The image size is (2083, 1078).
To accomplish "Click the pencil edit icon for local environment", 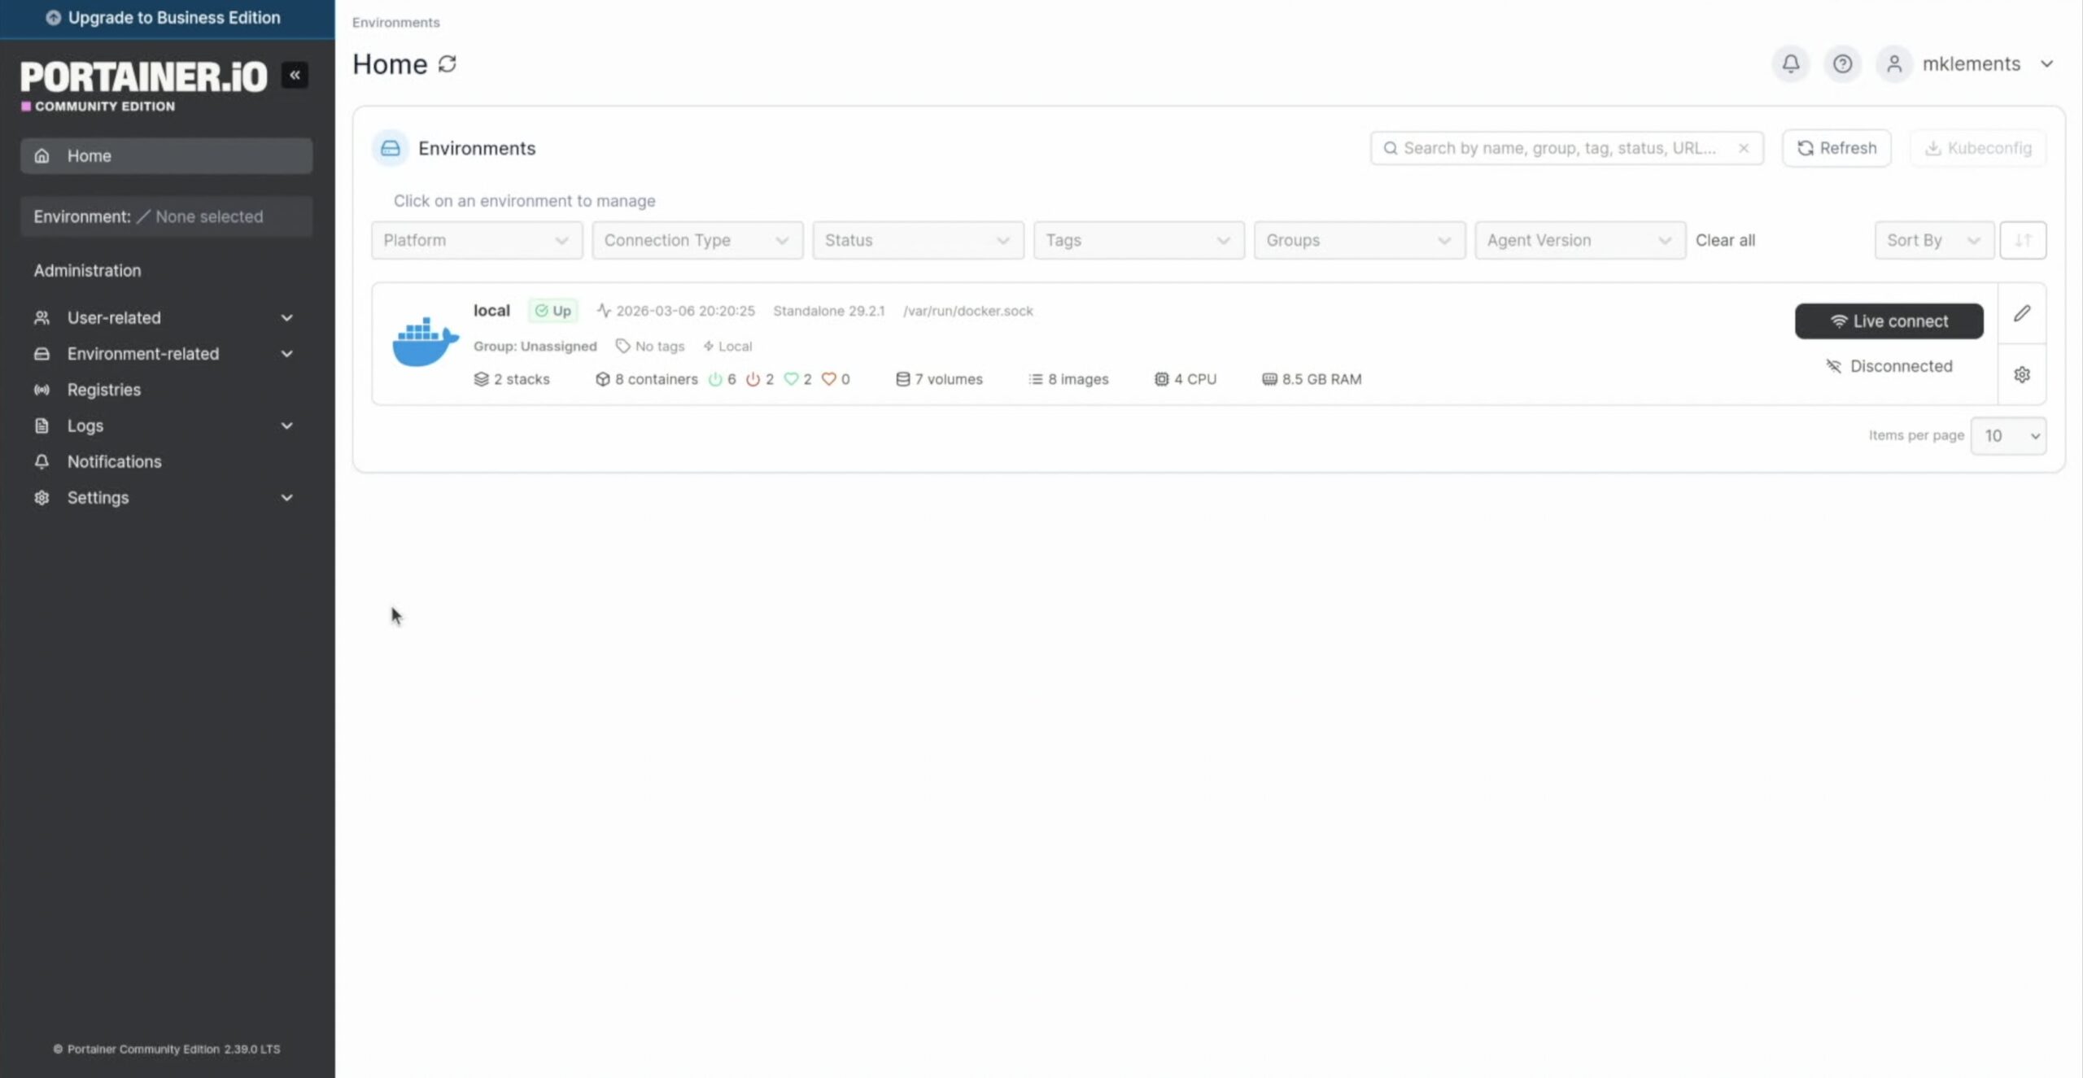I will tap(2022, 313).
